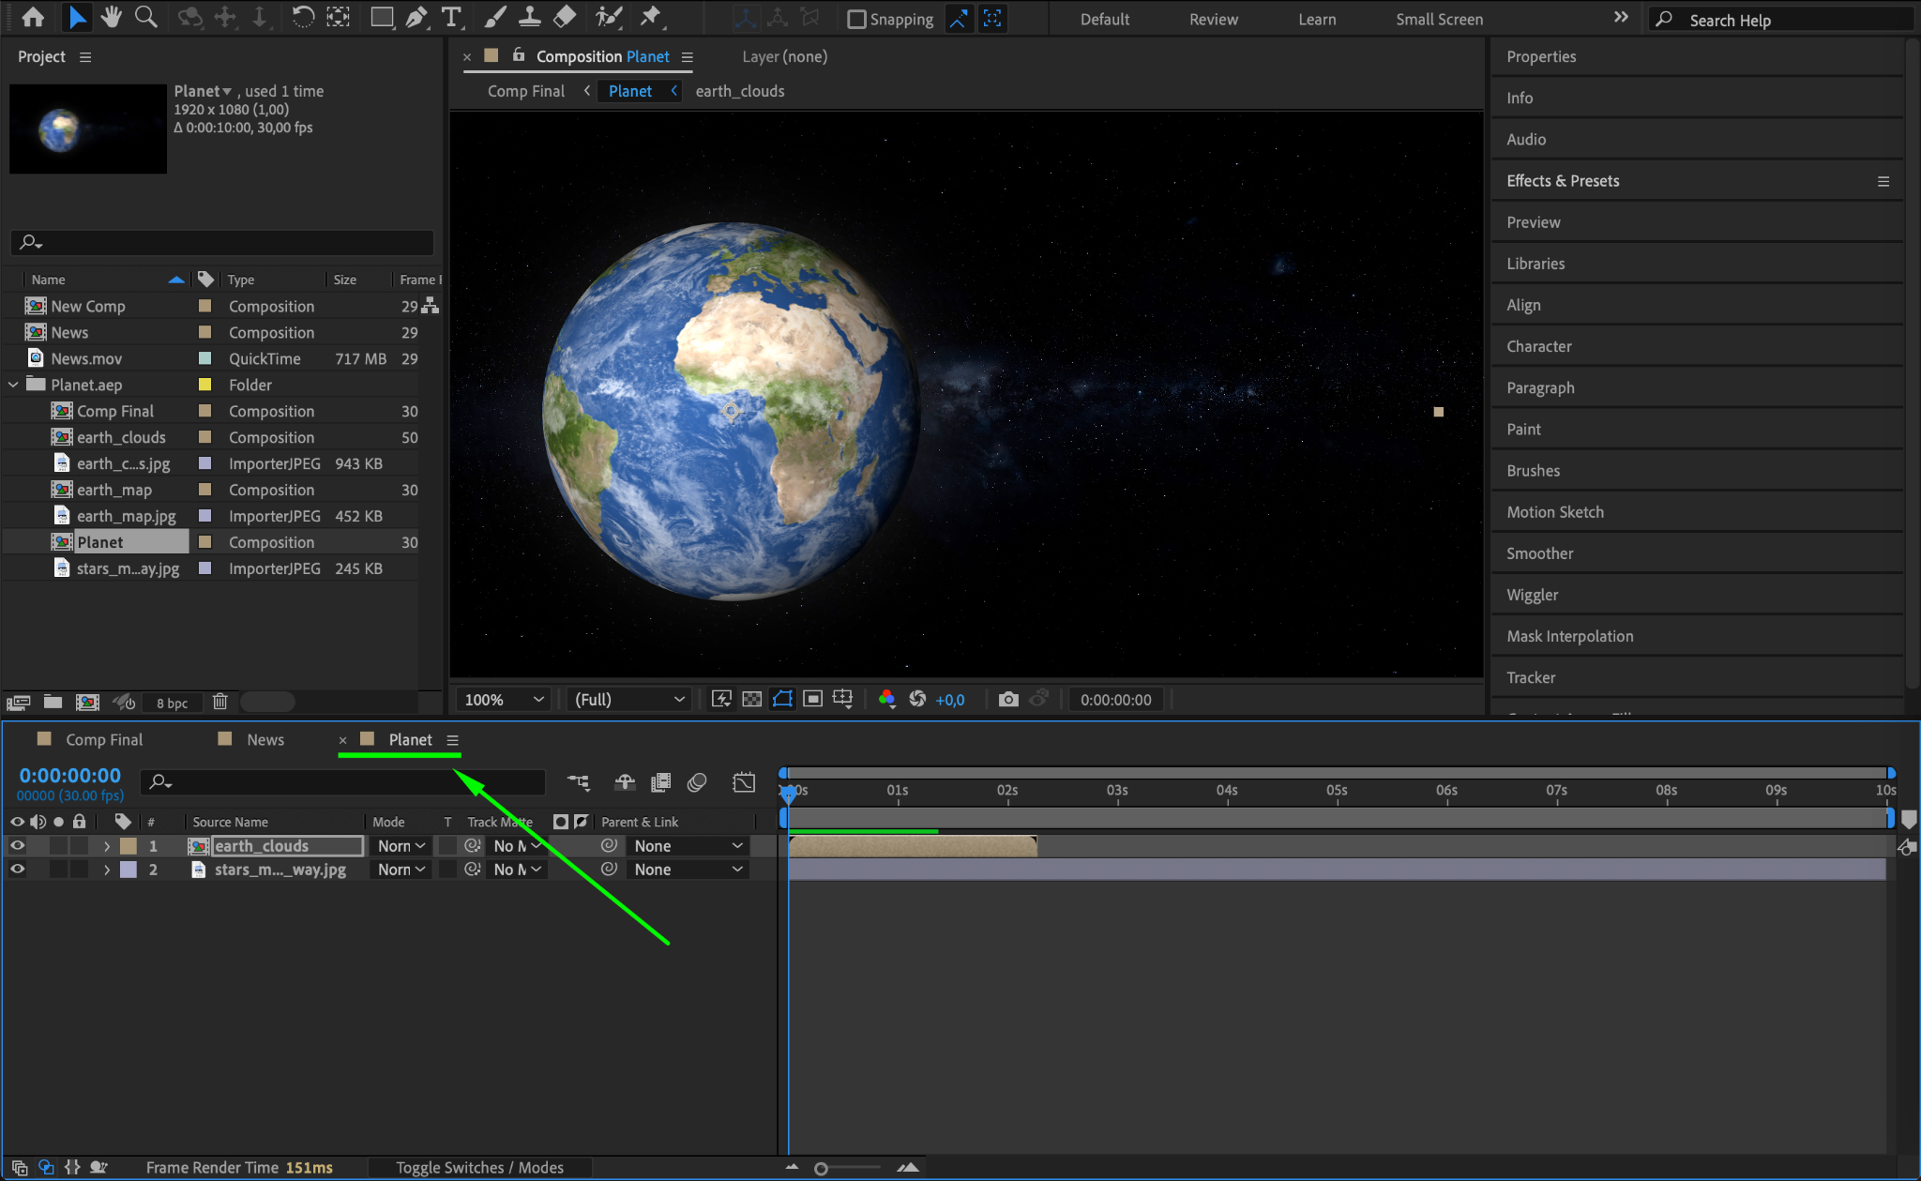Hide the stars_m..._way.jpg layer

(17, 870)
